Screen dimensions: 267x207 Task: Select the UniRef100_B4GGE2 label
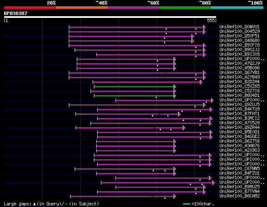click(x=239, y=137)
